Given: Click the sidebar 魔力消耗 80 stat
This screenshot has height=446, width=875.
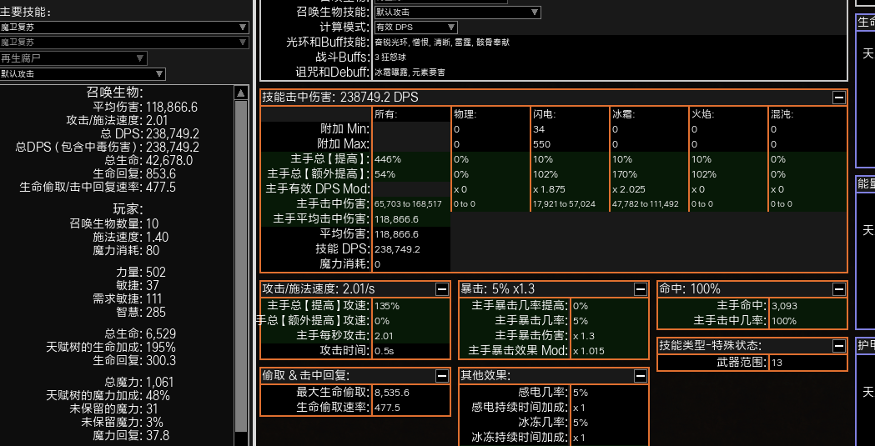Looking at the screenshot, I should (126, 251).
